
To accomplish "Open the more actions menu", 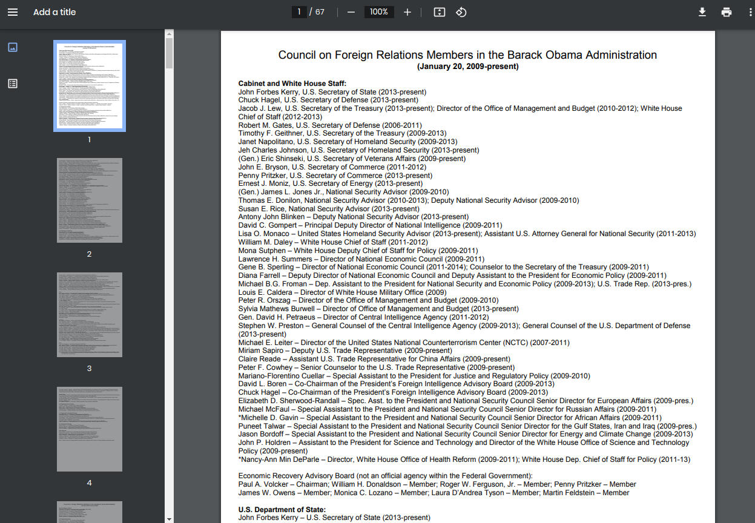I will point(750,12).
